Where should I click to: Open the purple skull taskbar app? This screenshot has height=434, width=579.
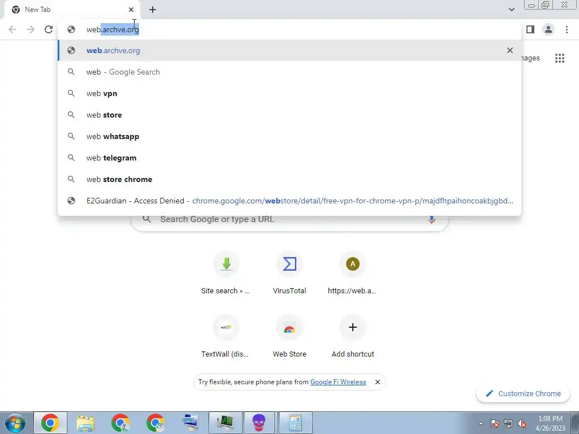259,423
